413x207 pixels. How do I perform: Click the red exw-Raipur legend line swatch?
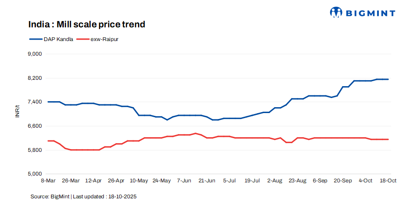pos(82,39)
